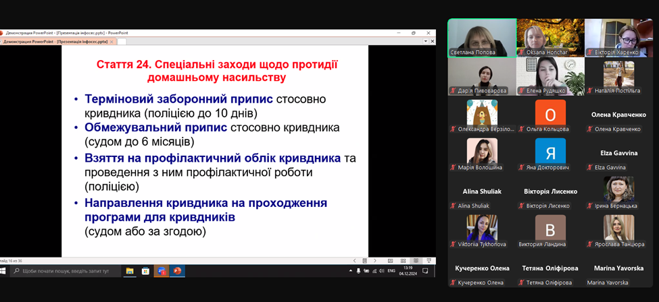Switch to reading view in status bar
The width and height of the screenshot is (659, 302).
(416, 261)
